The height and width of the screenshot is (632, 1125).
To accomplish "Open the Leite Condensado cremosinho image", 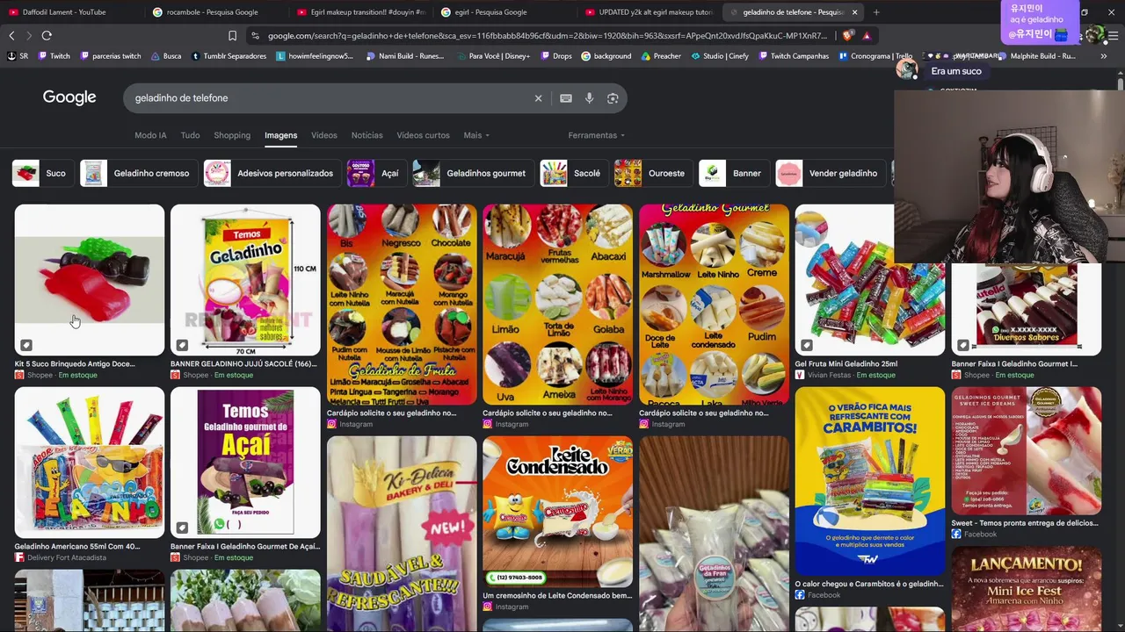I will (x=557, y=512).
